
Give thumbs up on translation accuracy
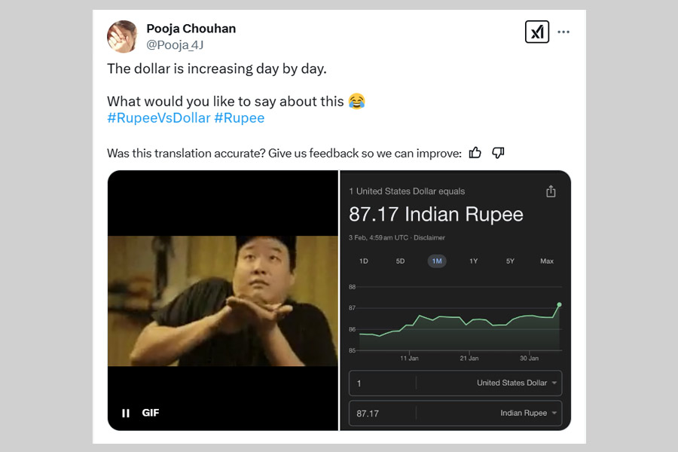475,153
